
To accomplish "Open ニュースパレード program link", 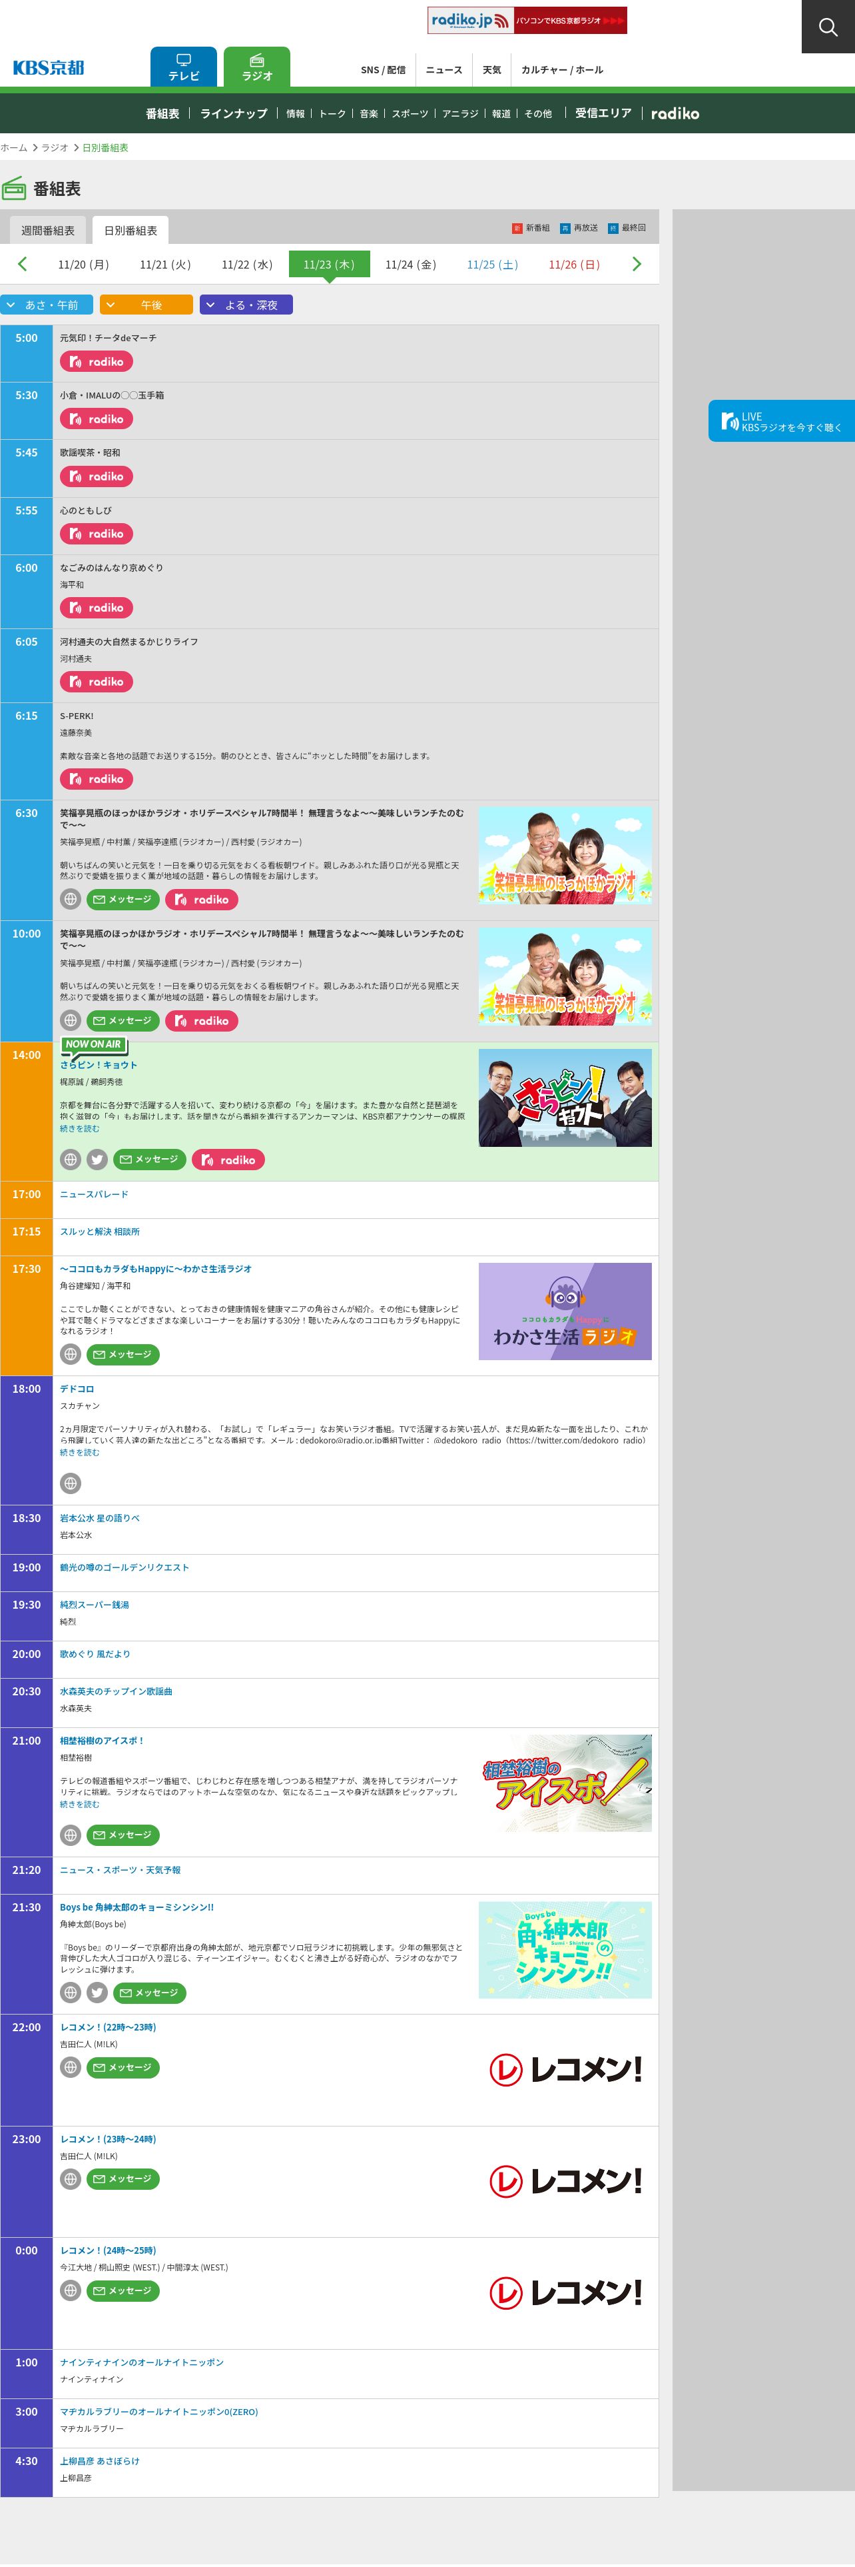I will 94,1195.
